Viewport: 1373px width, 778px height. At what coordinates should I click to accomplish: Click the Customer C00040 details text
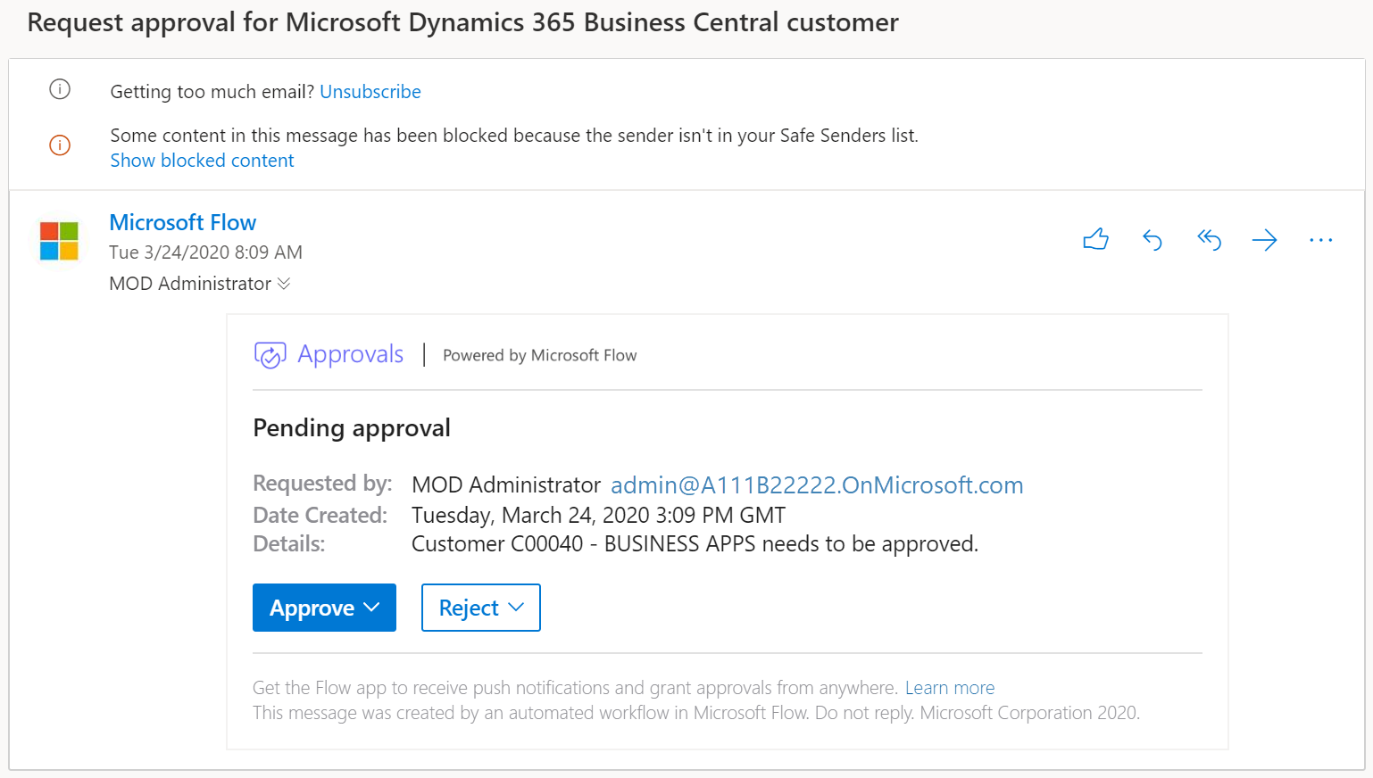tap(695, 544)
